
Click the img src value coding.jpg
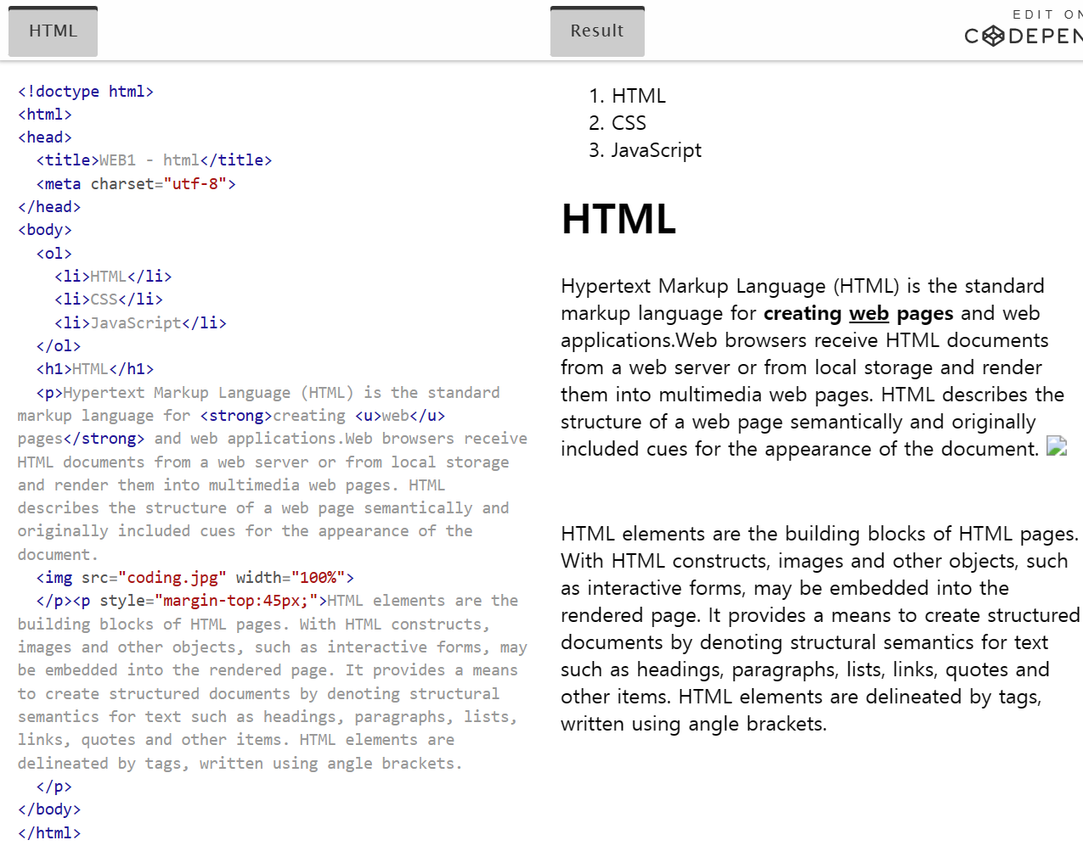[x=172, y=577]
